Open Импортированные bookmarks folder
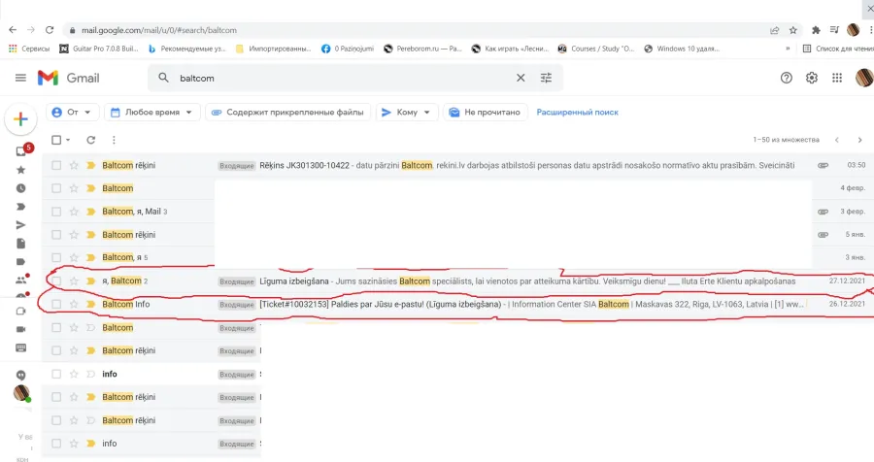Image resolution: width=874 pixels, height=462 pixels. click(x=273, y=49)
